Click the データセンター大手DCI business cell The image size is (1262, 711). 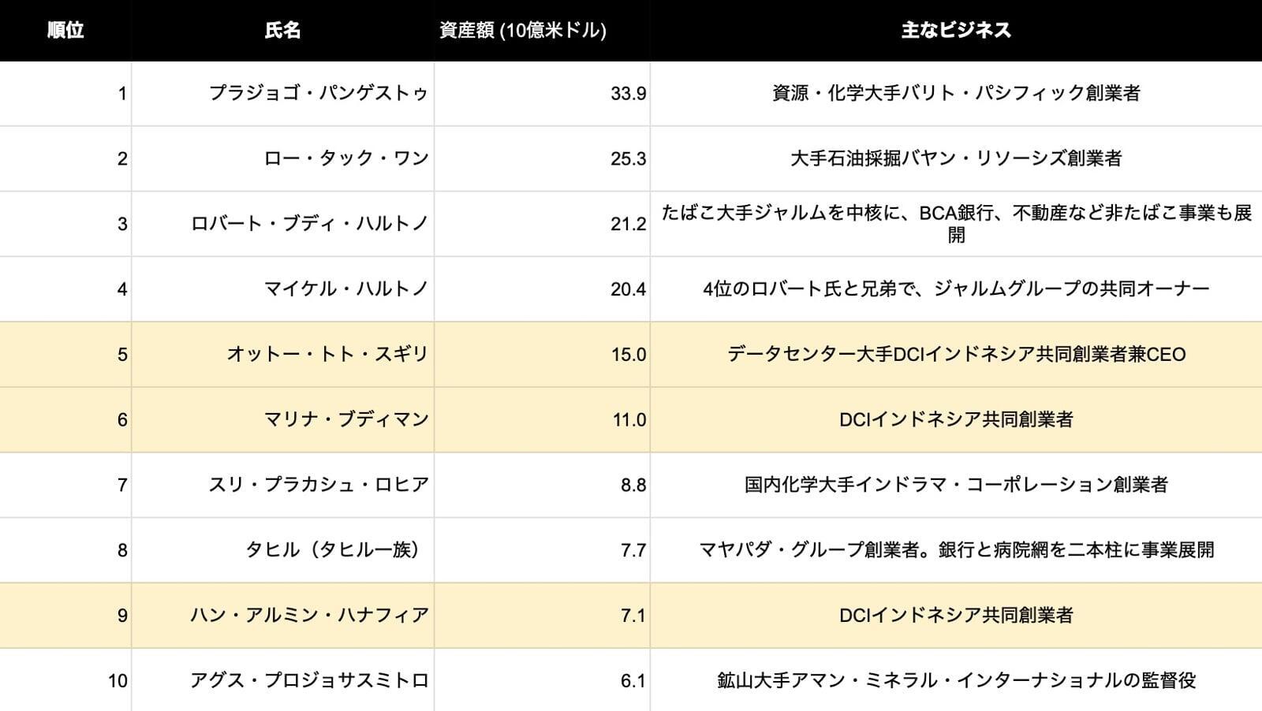point(956,354)
